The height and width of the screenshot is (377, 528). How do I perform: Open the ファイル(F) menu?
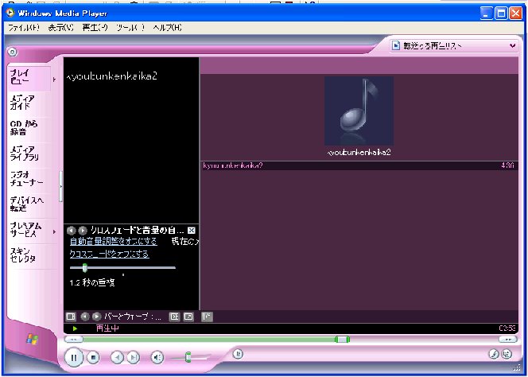[24, 28]
